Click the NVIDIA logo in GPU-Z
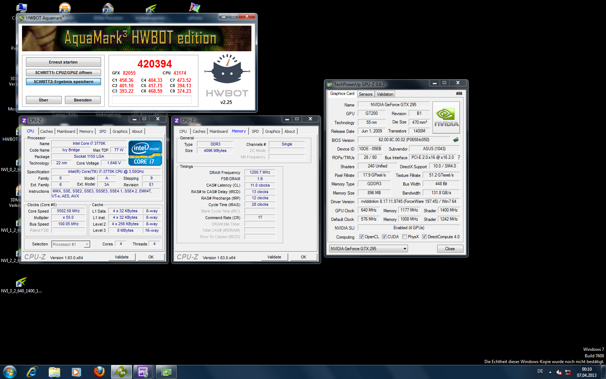This screenshot has height=379, width=606. (x=446, y=118)
